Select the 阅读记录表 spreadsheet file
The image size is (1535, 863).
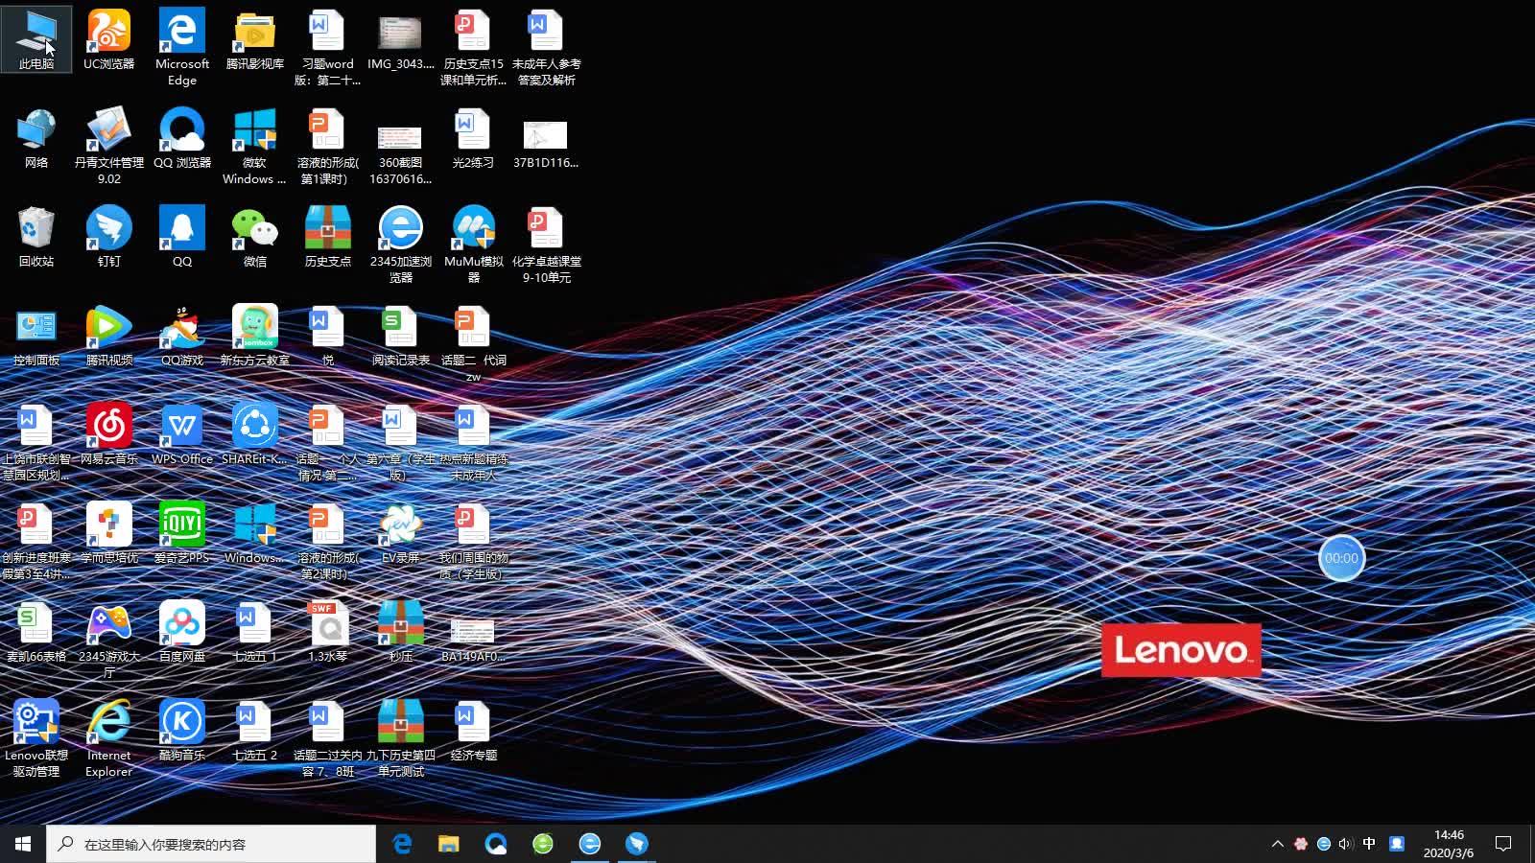tap(401, 336)
